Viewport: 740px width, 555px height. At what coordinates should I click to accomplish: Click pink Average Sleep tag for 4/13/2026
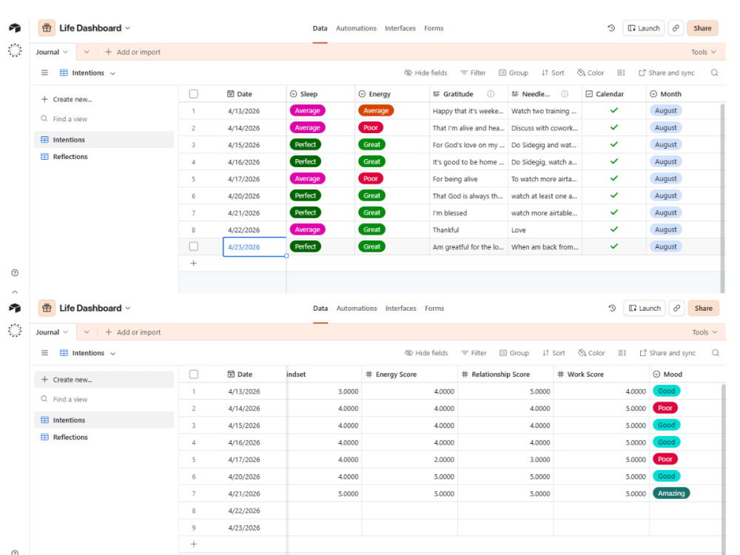pos(307,110)
